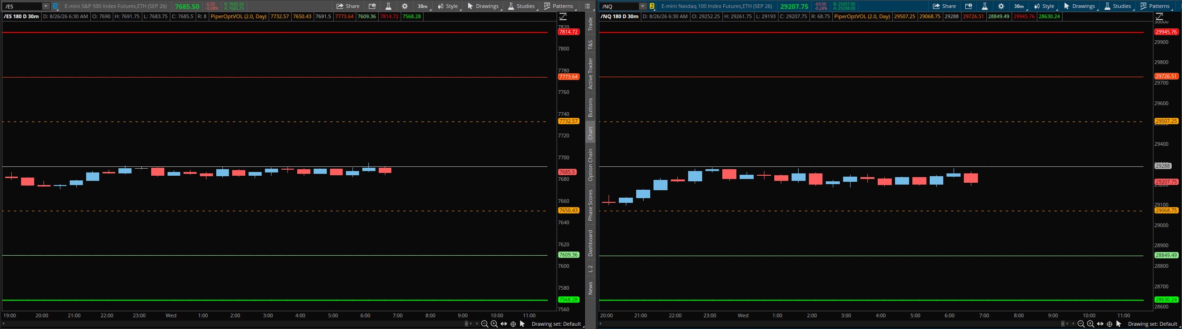The height and width of the screenshot is (329, 1182).
Task: Open the Buttons sidebar tab
Action: tap(590, 107)
